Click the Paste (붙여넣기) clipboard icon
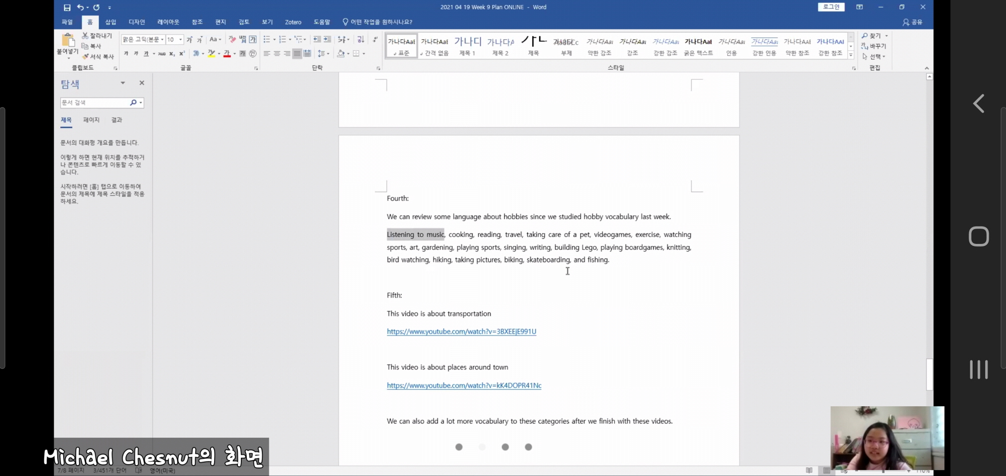Viewport: 1006px width, 476px height. pos(68,41)
